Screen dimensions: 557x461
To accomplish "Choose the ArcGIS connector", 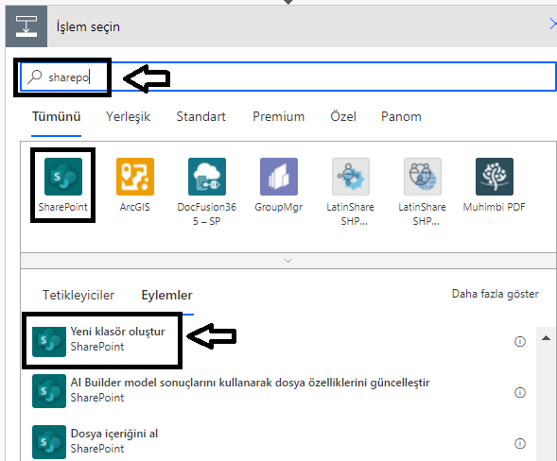I will coord(135,177).
